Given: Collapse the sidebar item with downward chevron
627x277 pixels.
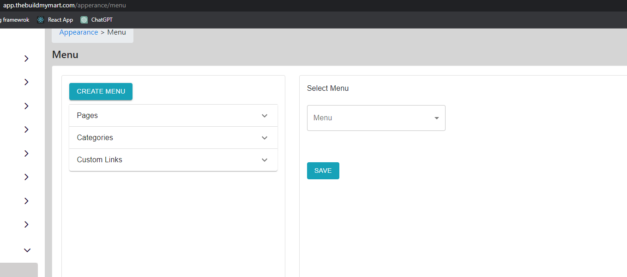Looking at the screenshot, I should pyautogui.click(x=27, y=250).
